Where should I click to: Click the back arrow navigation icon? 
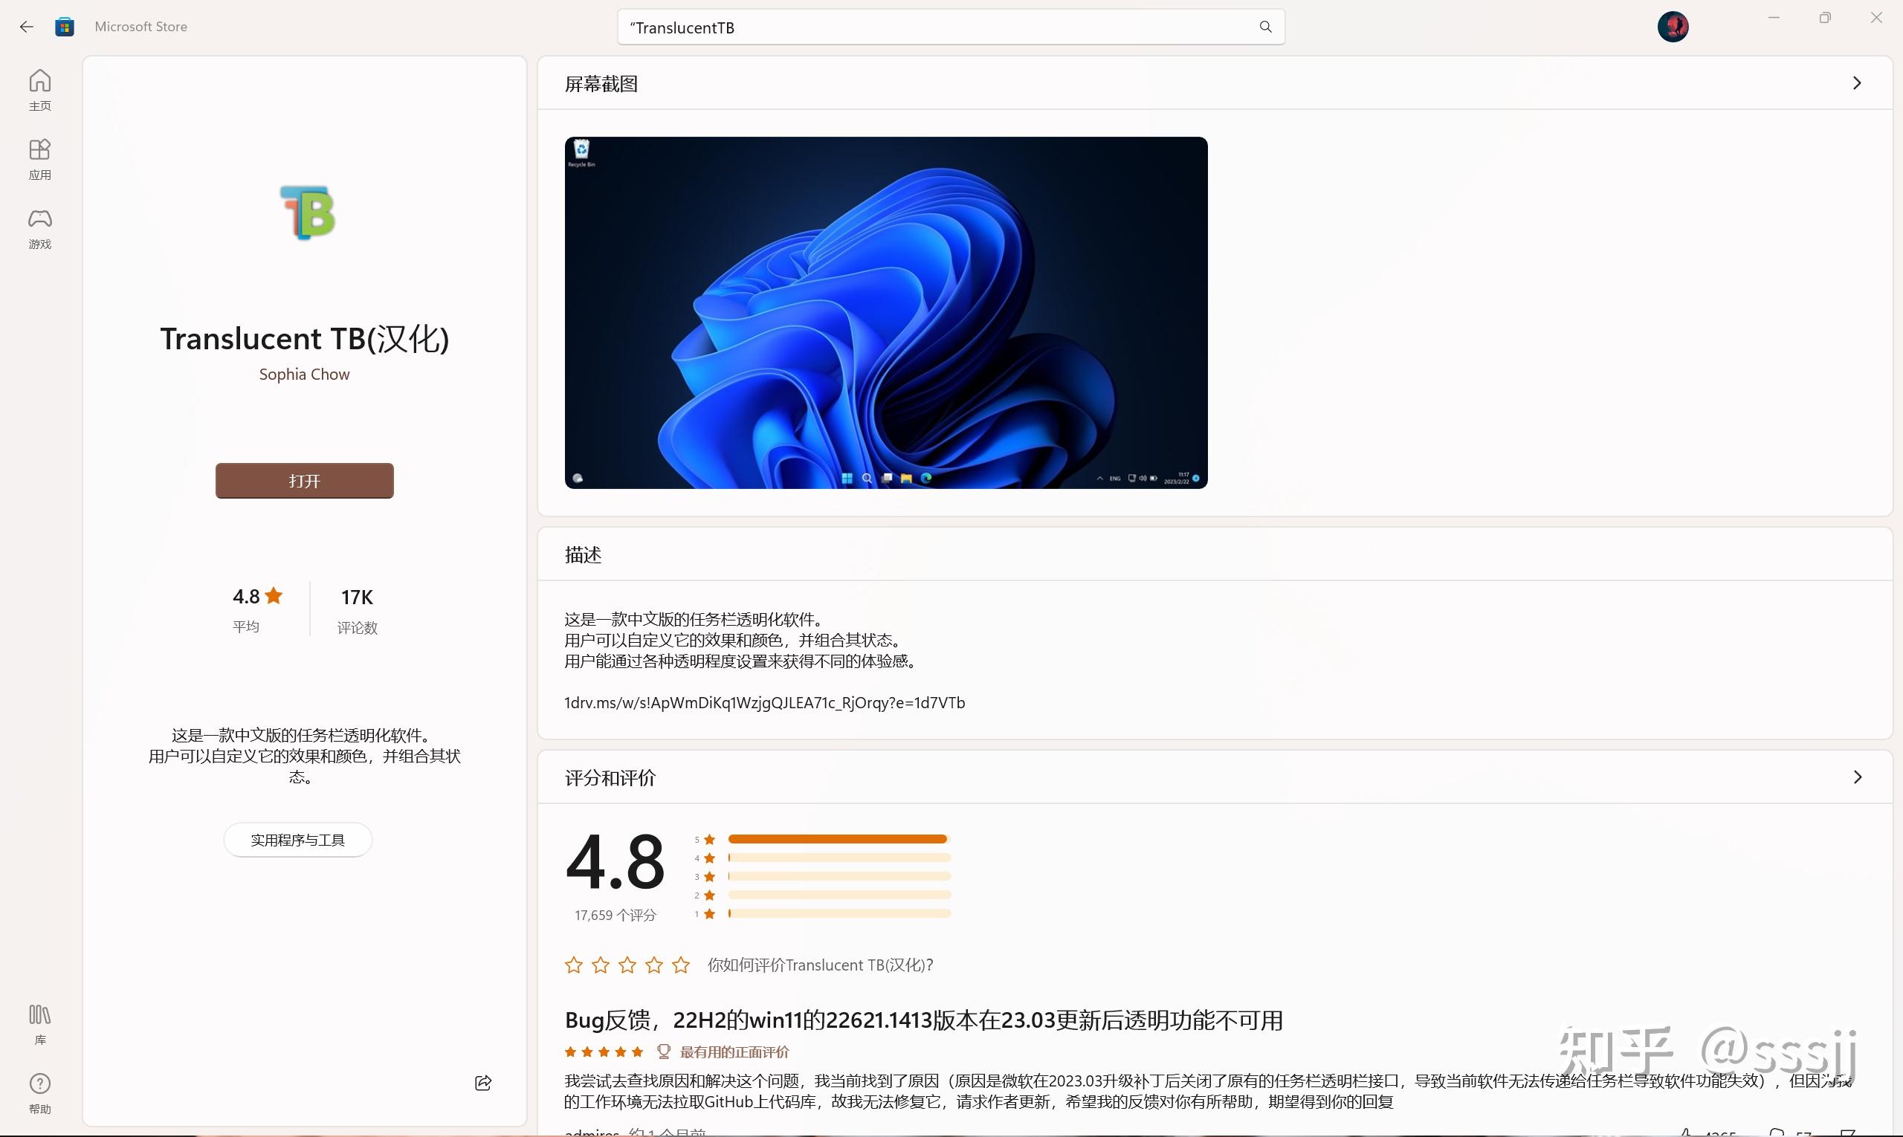point(26,26)
